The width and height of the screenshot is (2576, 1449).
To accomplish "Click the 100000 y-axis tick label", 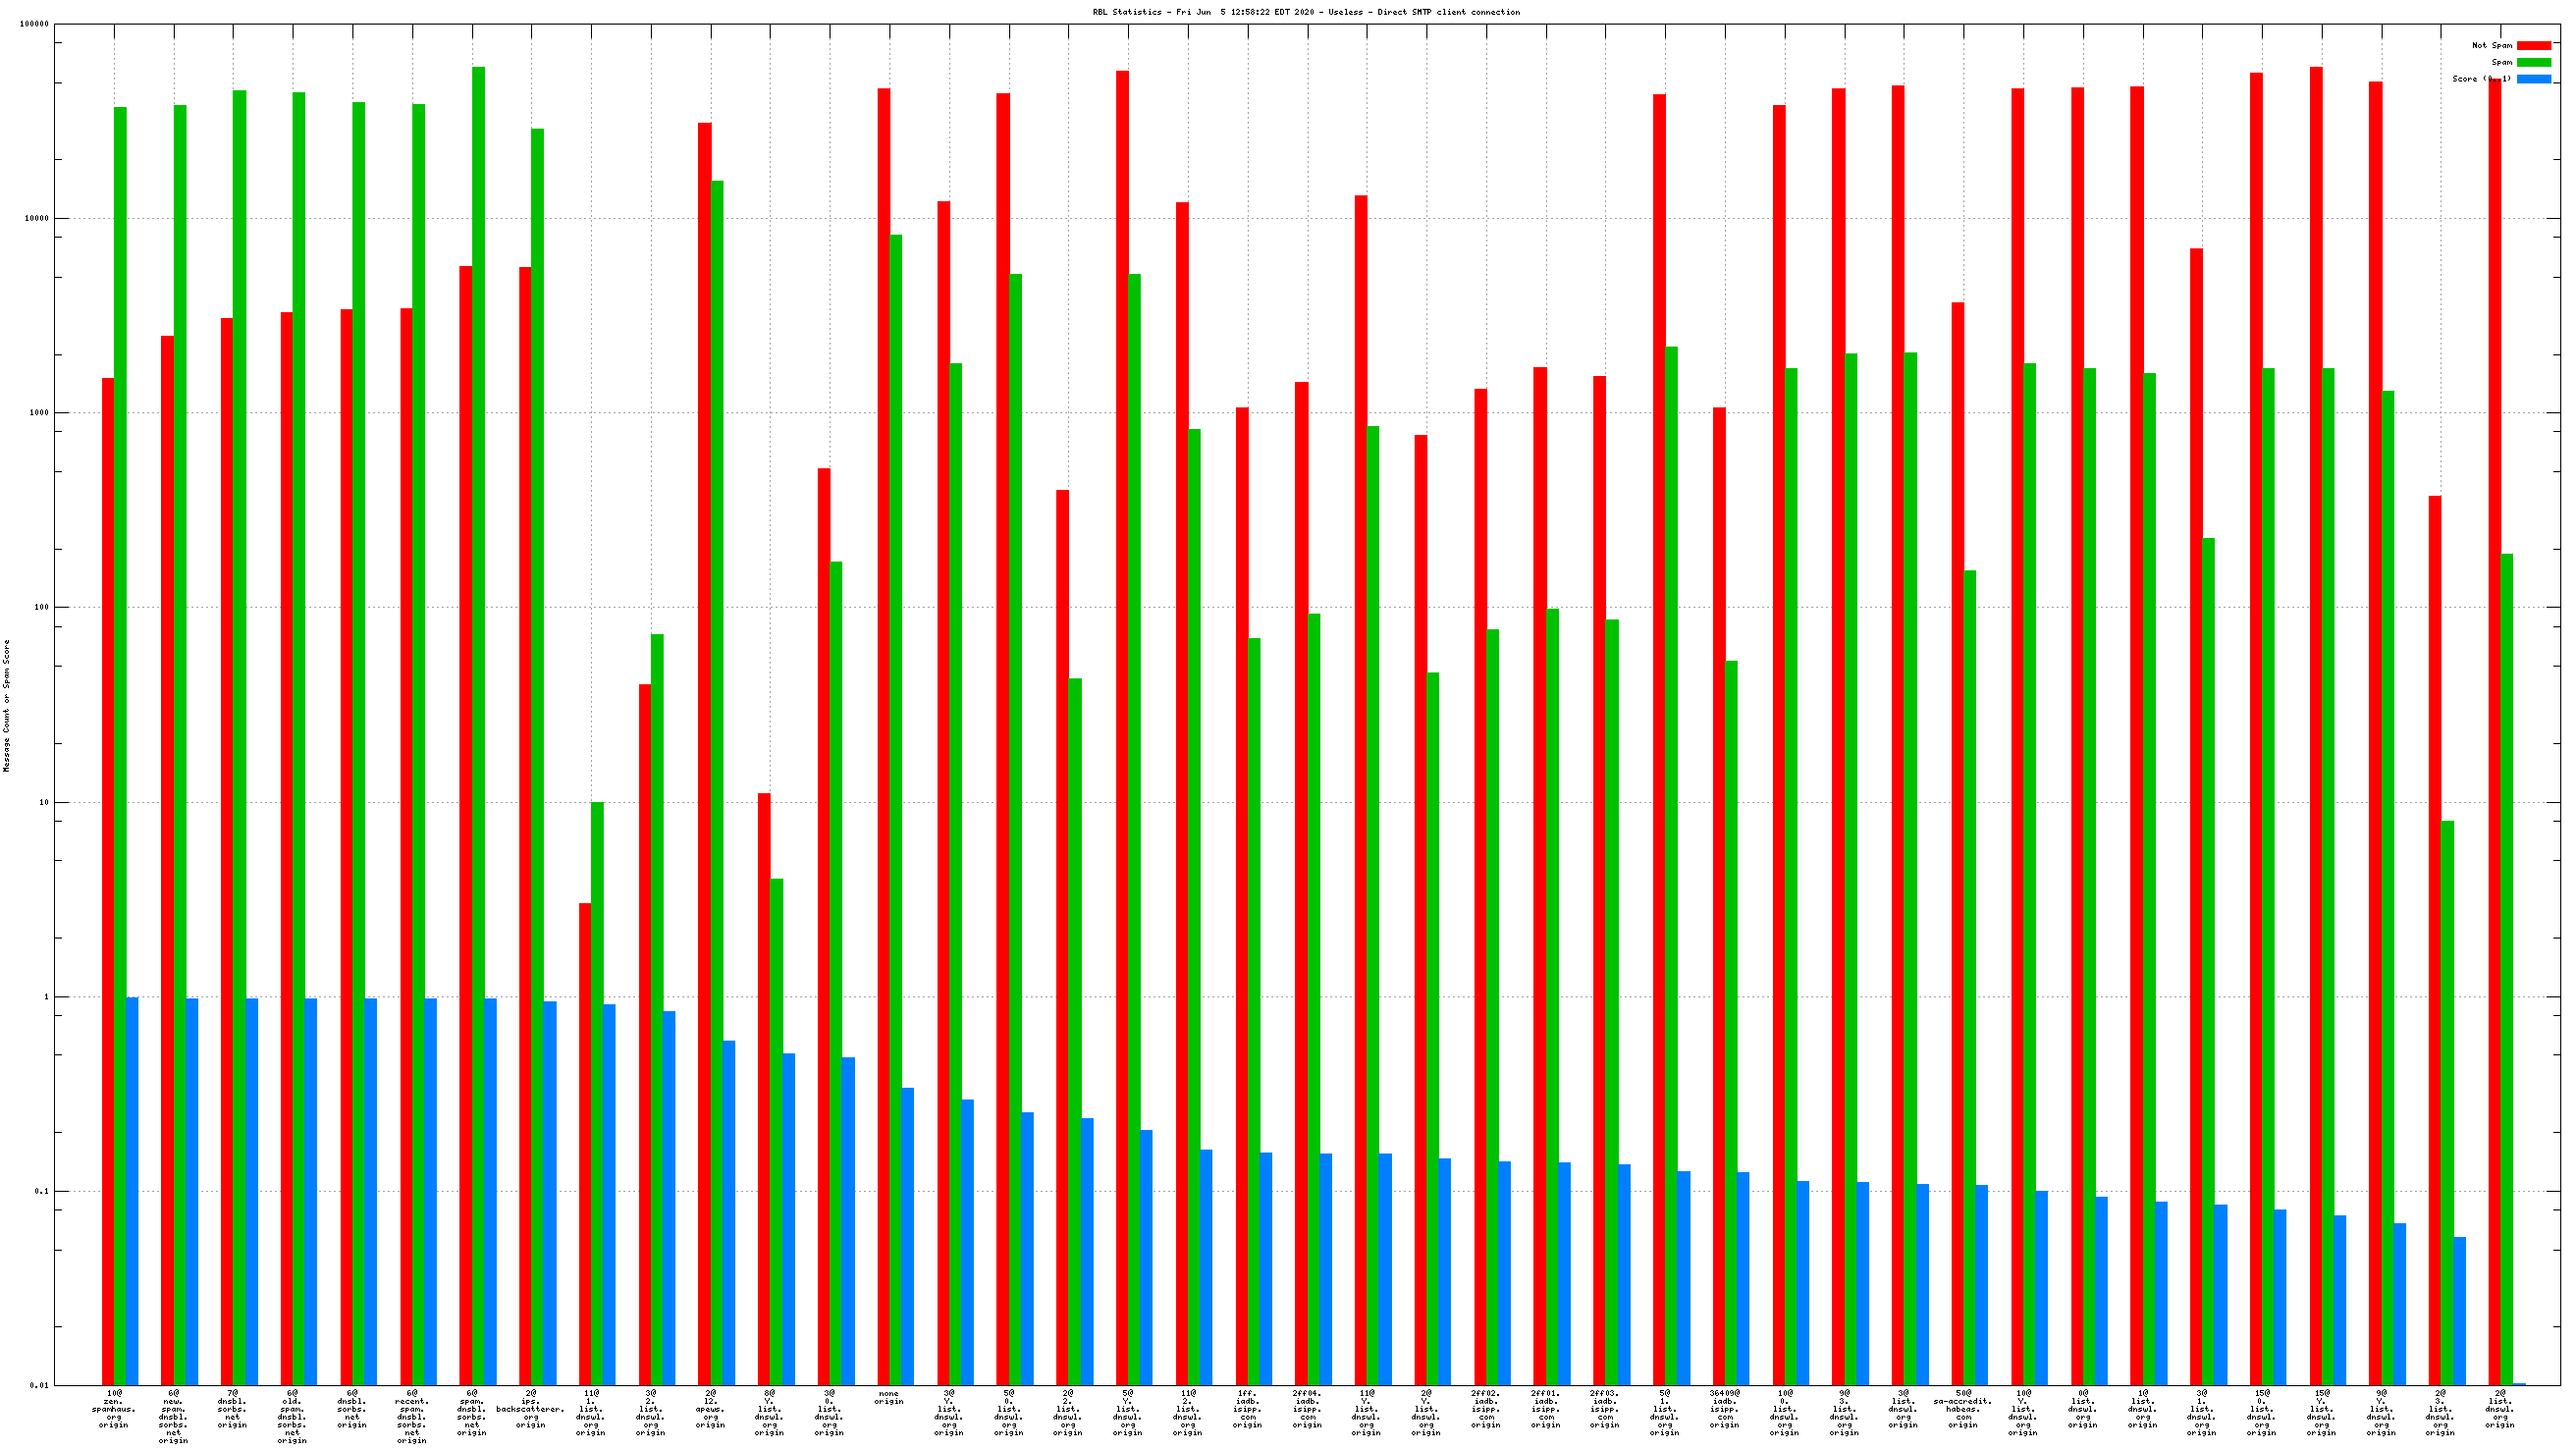I will click(x=34, y=25).
